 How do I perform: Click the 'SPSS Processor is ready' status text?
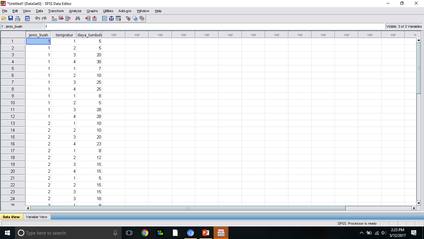(x=357, y=223)
